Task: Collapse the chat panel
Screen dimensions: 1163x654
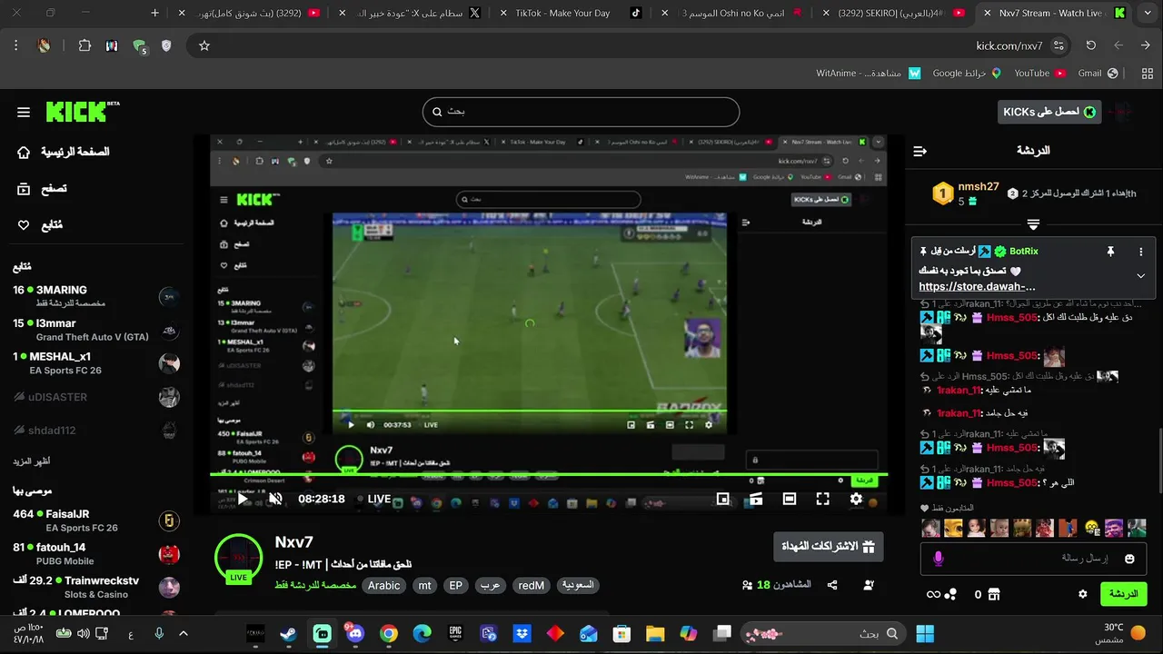Action: click(x=919, y=151)
